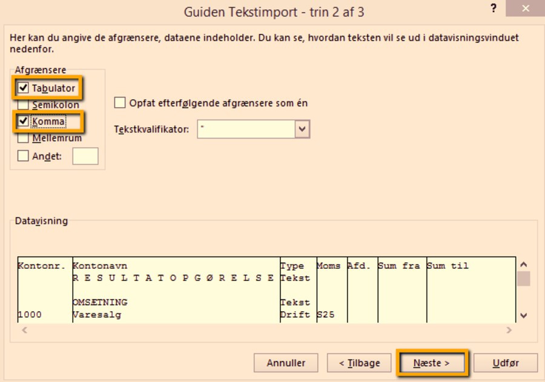Click the data preview scroll up arrow
Viewport: 545px width, 382px height.
(x=524, y=265)
